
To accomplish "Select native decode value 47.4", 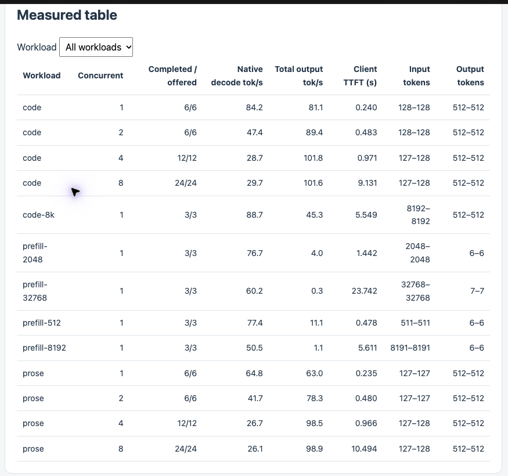I will coord(255,132).
